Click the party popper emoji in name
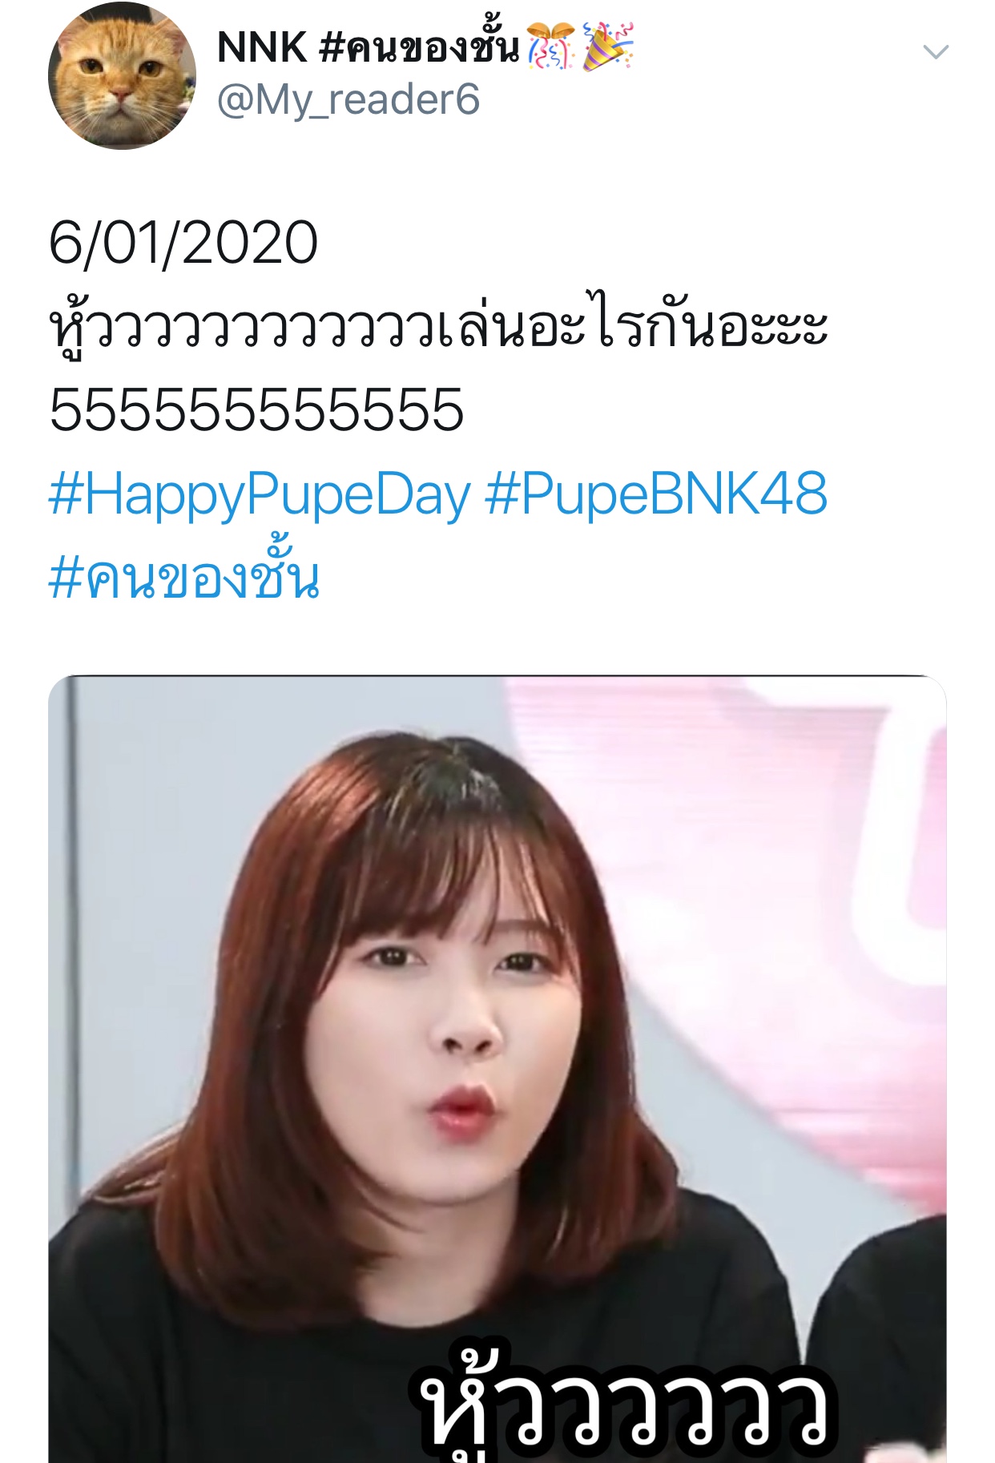The image size is (995, 1463). [609, 46]
